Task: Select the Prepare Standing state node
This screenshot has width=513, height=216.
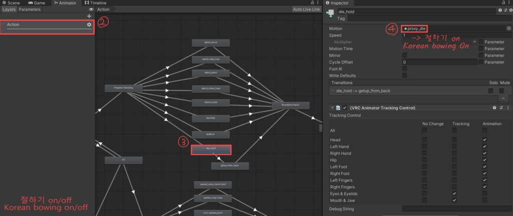Action: [x=123, y=88]
